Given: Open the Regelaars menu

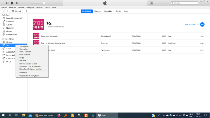Looking at the screenshot, I should (39, 8).
